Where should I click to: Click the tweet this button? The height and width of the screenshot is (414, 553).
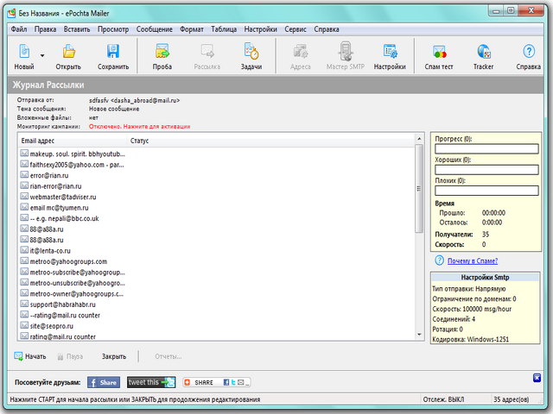tap(151, 382)
